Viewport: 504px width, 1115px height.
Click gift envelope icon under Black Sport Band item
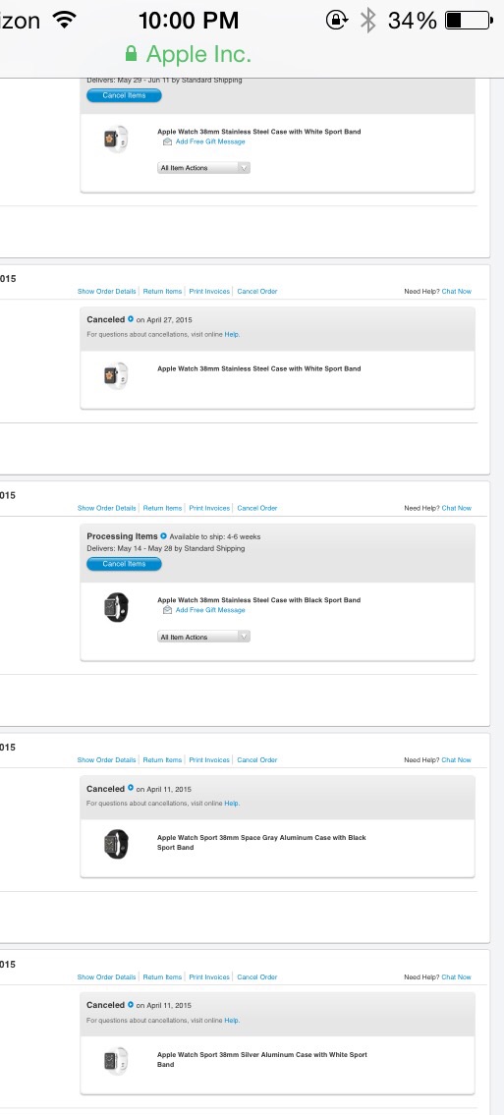[167, 610]
